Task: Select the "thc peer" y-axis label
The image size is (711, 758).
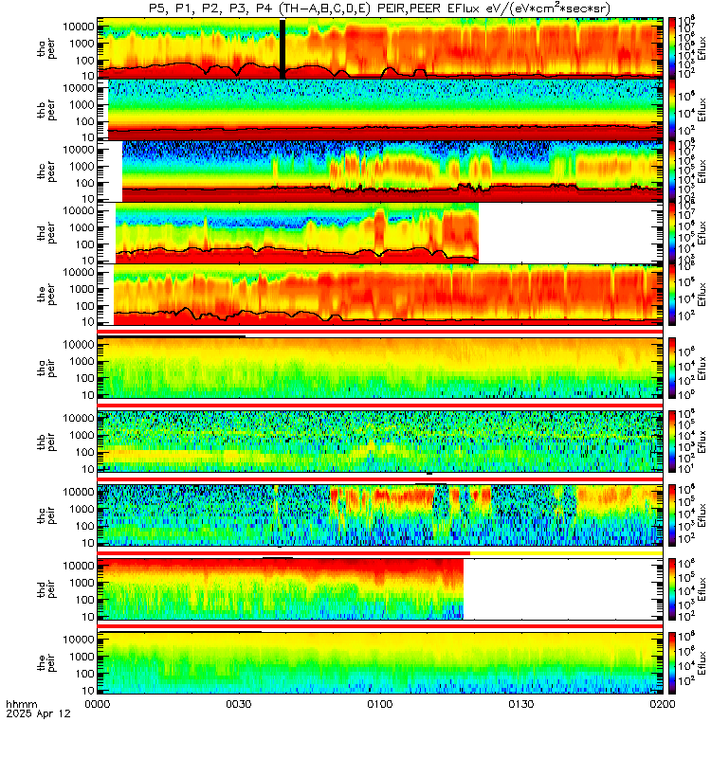Action: point(46,171)
